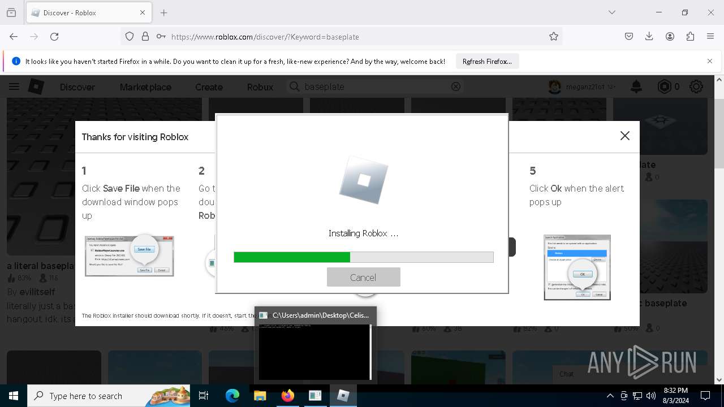
Task: Open the Create menu item
Action: pos(209,87)
